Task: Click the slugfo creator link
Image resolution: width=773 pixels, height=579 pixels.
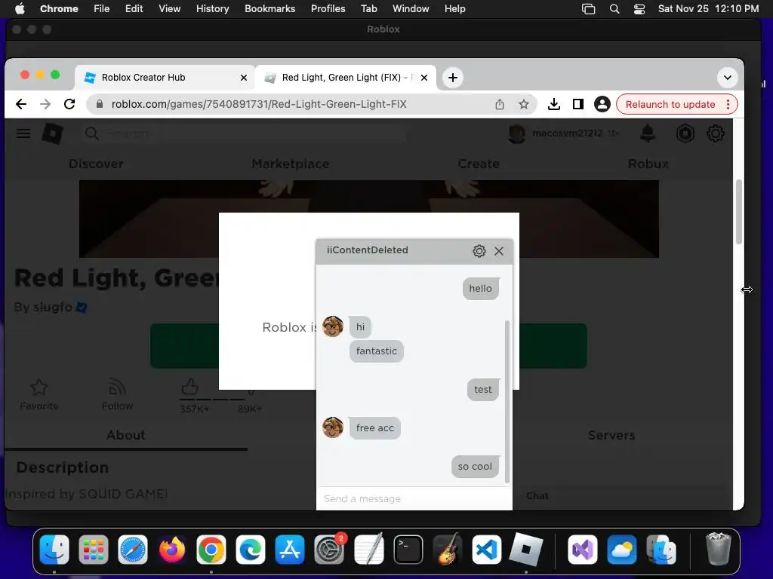Action: click(x=51, y=308)
